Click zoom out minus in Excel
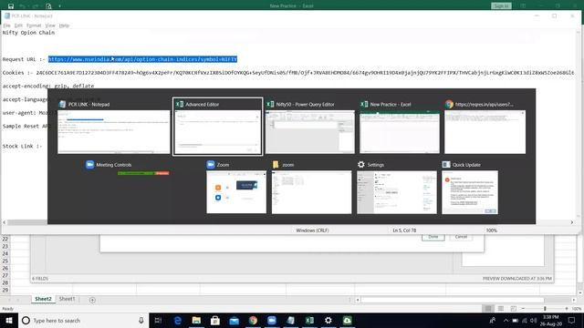Screen dimensions: 584x328 (x=523, y=309)
